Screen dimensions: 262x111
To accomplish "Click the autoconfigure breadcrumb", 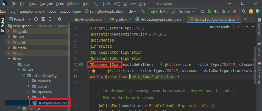I will point(70,12).
